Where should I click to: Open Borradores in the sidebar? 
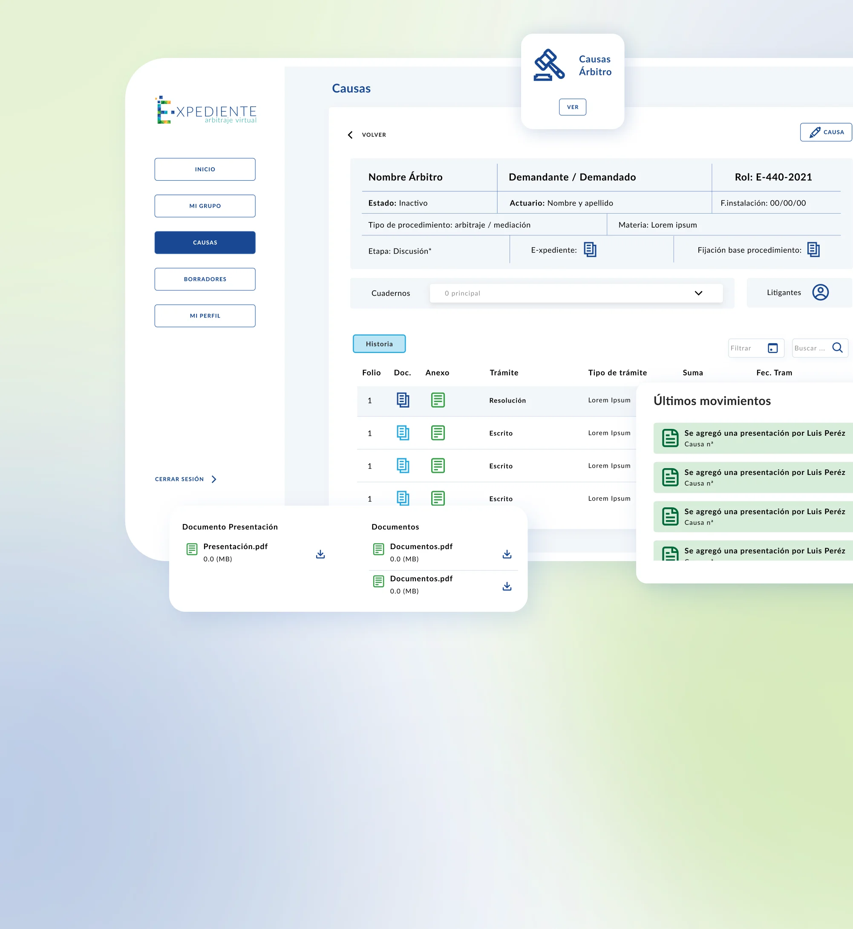click(205, 279)
